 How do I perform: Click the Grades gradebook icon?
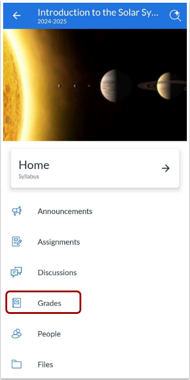(17, 303)
